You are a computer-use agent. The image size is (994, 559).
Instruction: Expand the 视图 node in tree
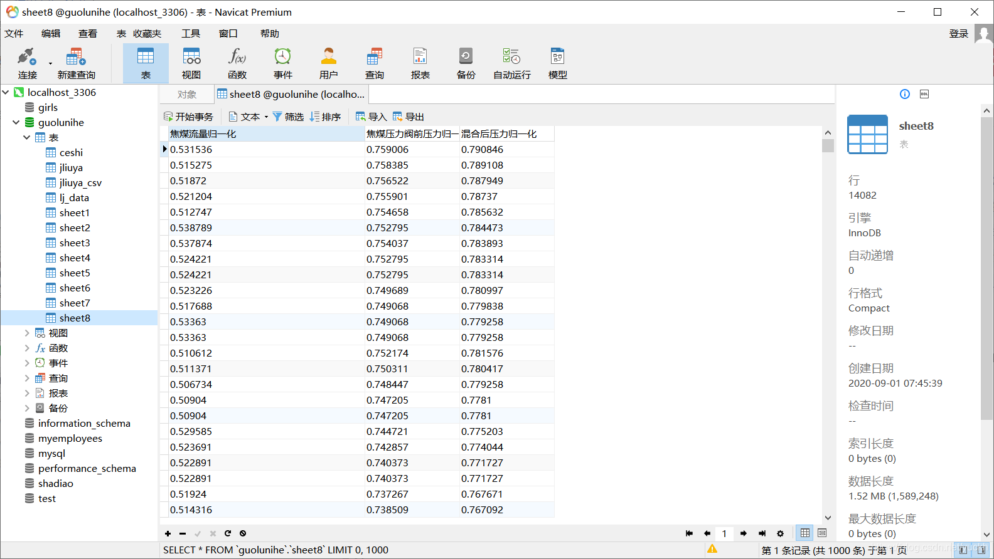point(27,333)
